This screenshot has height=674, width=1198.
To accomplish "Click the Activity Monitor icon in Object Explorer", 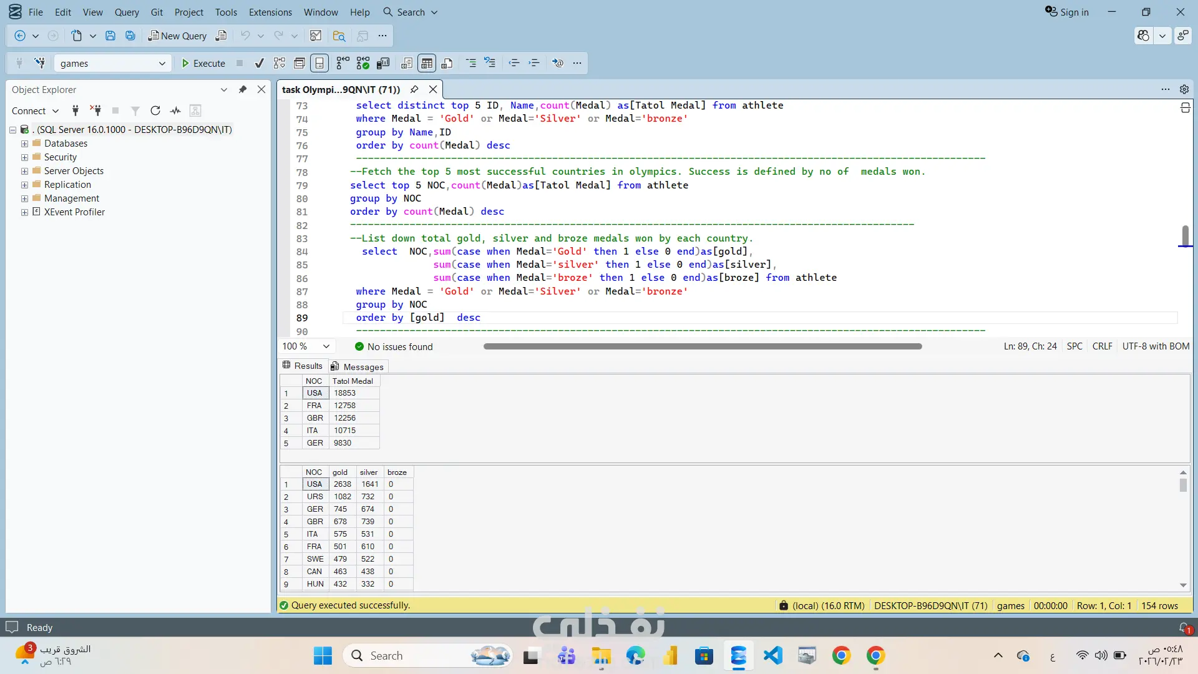I will [175, 110].
